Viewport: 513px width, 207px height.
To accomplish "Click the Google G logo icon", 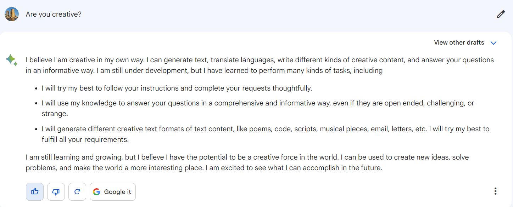I will (x=96, y=192).
